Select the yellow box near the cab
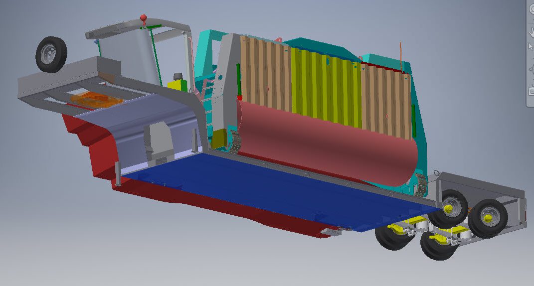The width and height of the screenshot is (534, 286). point(177,85)
